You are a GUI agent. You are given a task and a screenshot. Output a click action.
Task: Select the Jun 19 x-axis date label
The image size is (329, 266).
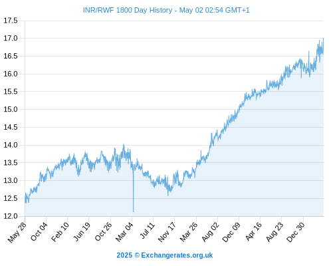coord(82,231)
